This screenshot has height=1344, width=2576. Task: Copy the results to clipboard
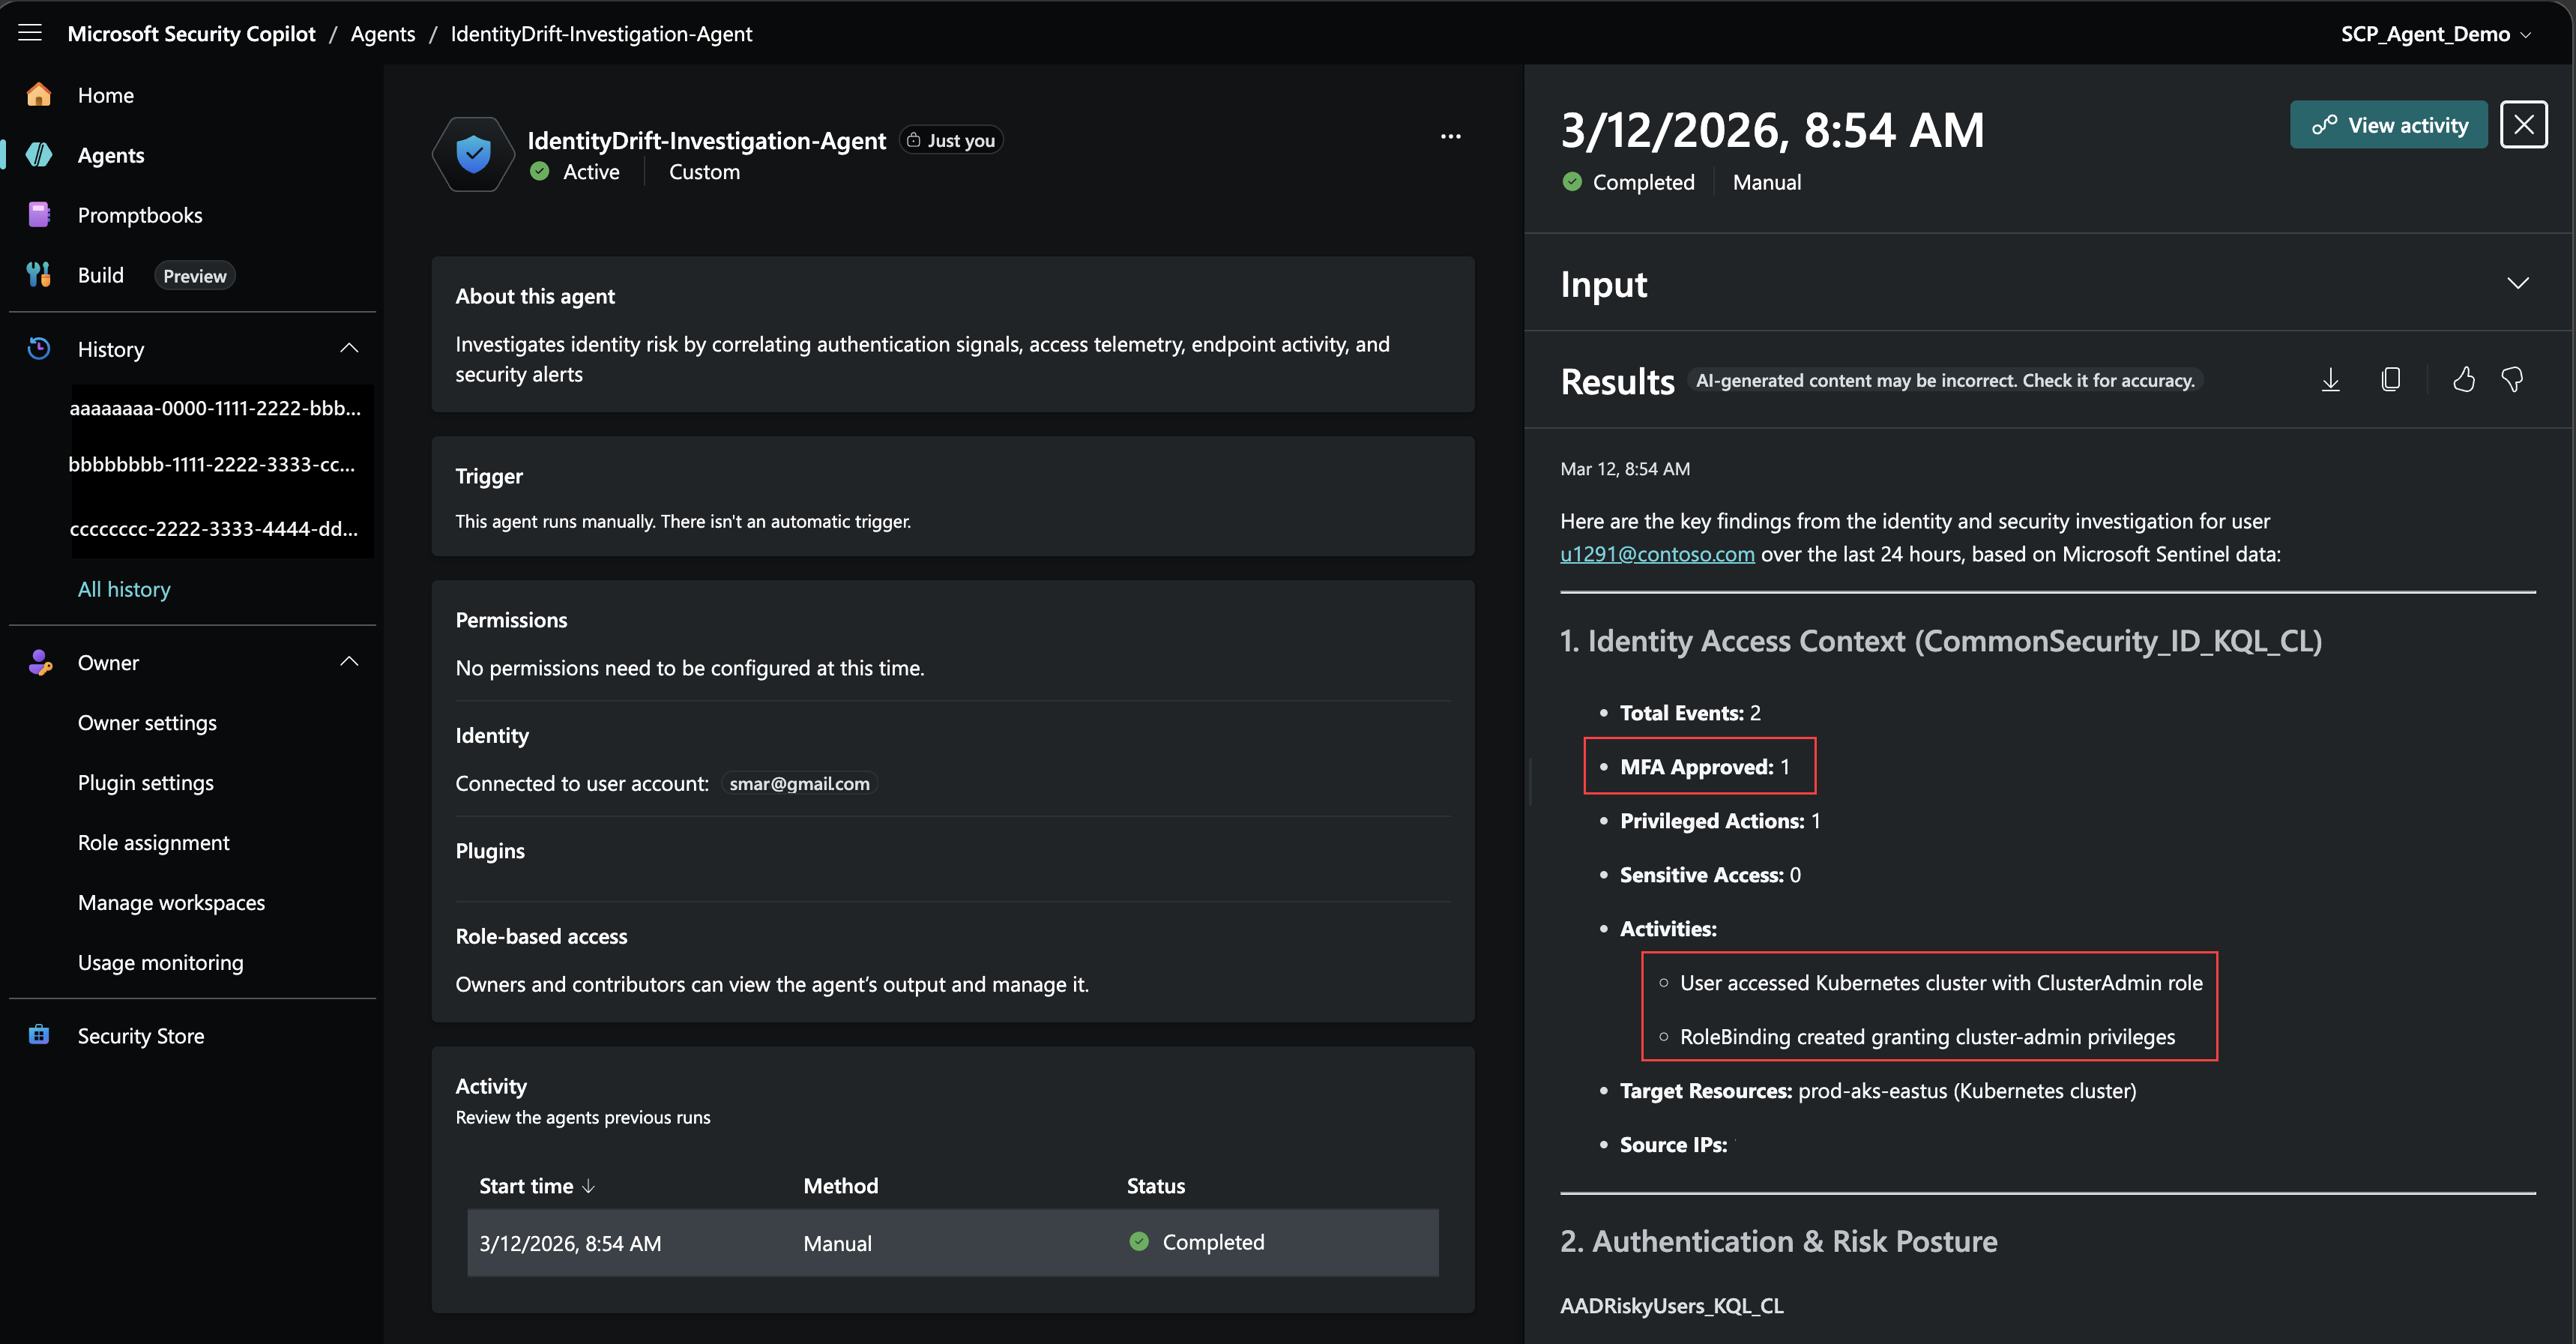(x=2390, y=380)
